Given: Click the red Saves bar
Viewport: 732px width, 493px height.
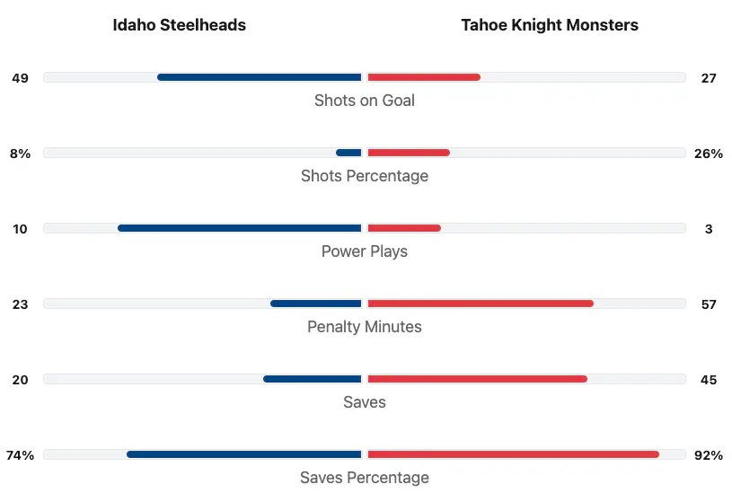Looking at the screenshot, I should (477, 379).
